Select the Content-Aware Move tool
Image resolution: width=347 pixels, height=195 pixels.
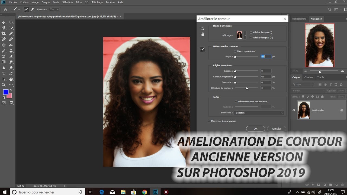click(11, 45)
